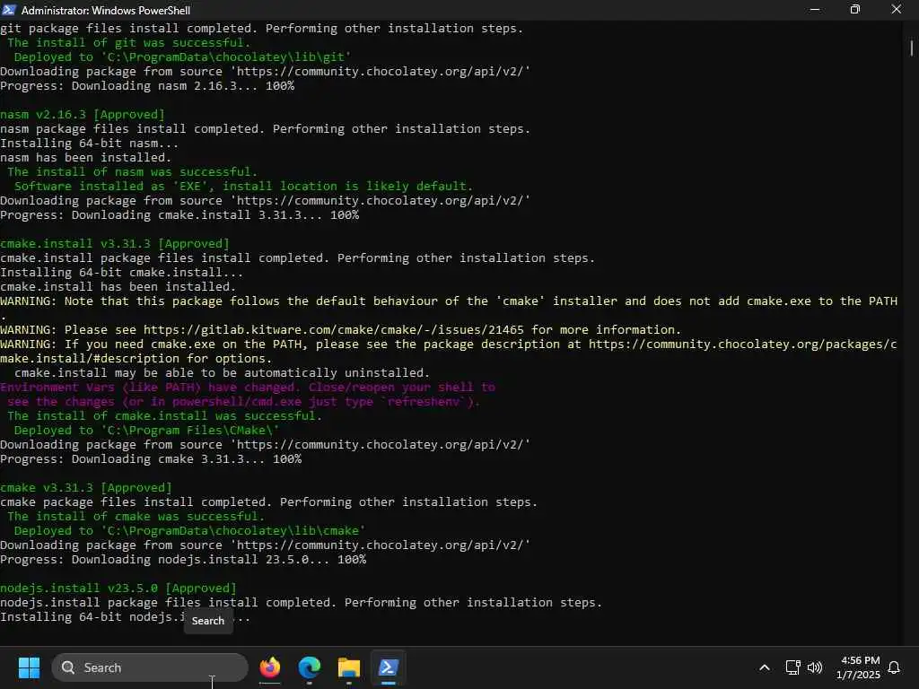Click the 'Administrator: Windows PowerShell' title text
The height and width of the screenshot is (689, 919).
click(106, 10)
